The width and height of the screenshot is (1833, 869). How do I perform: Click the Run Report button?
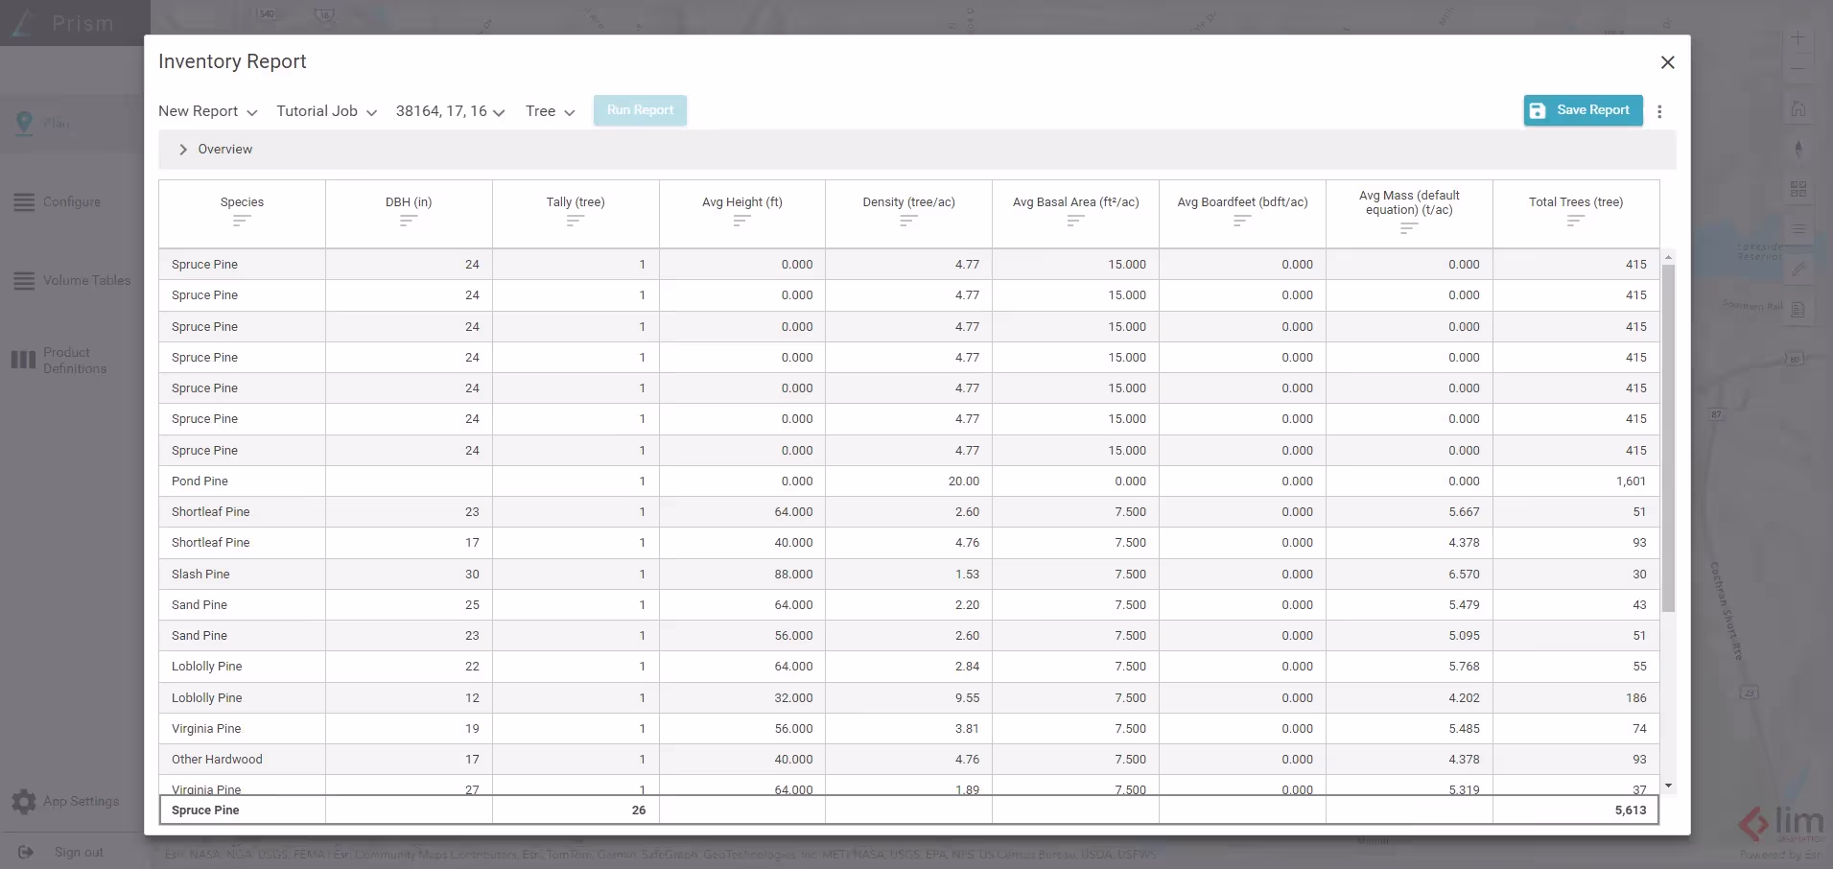coord(640,110)
